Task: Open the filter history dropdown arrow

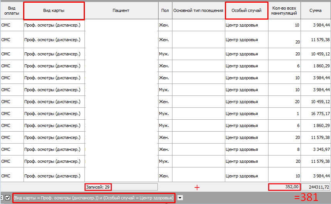Action: click(180, 198)
